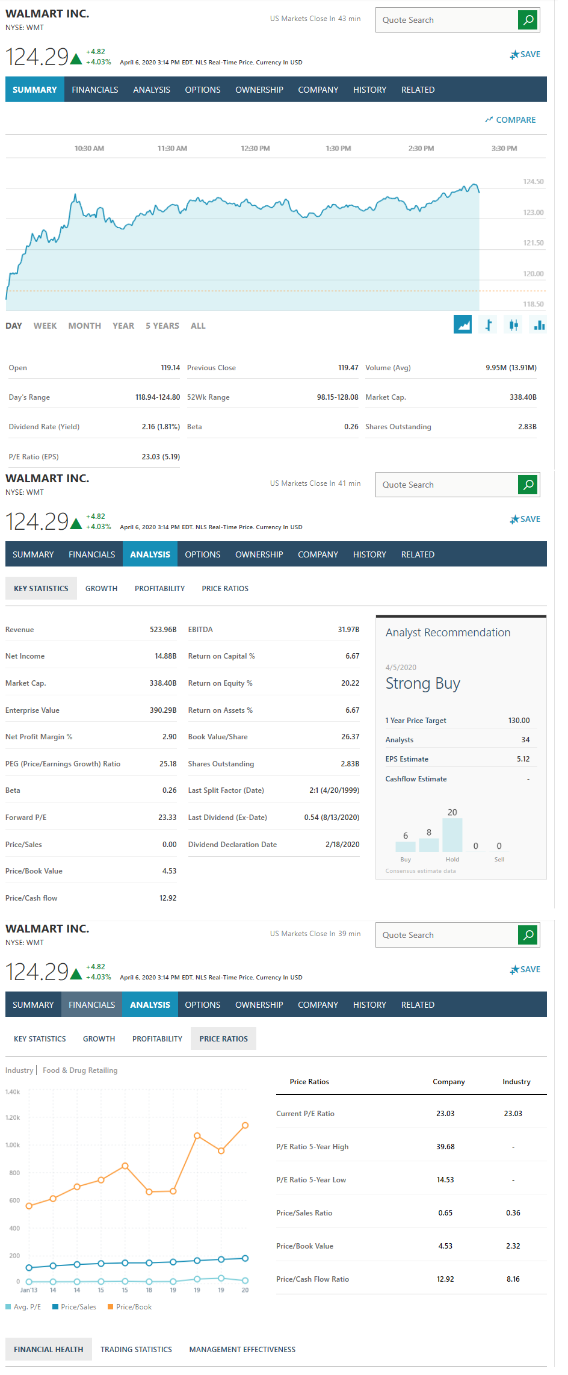Click Day's Range value 118.94-124.80
The width and height of the screenshot is (568, 1375).
click(x=158, y=397)
